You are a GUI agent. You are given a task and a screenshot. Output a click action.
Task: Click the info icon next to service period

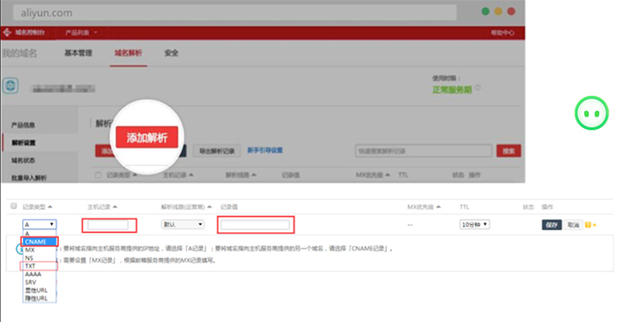pyautogui.click(x=478, y=88)
